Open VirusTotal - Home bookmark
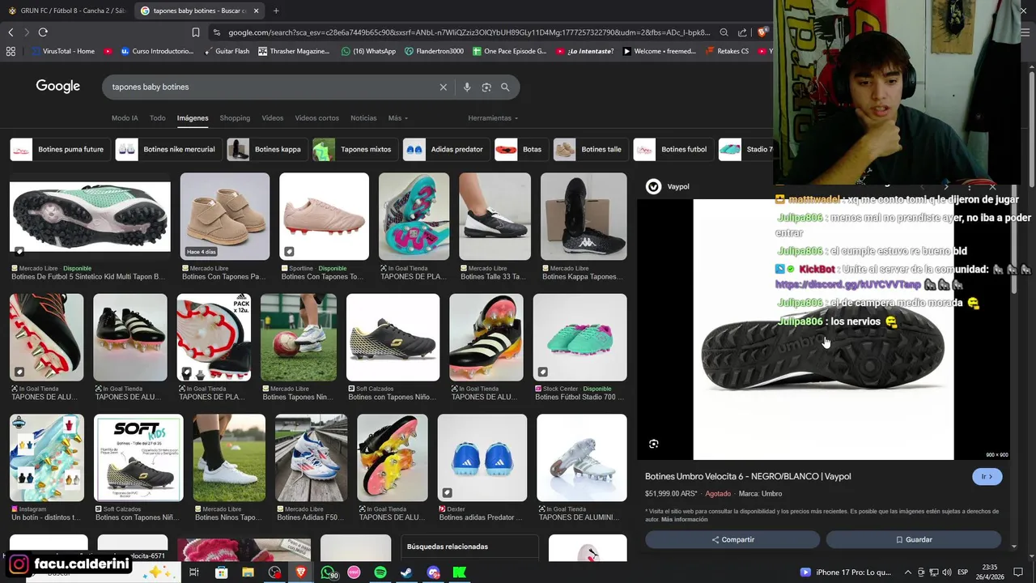This screenshot has width=1036, height=583. pyautogui.click(x=63, y=51)
